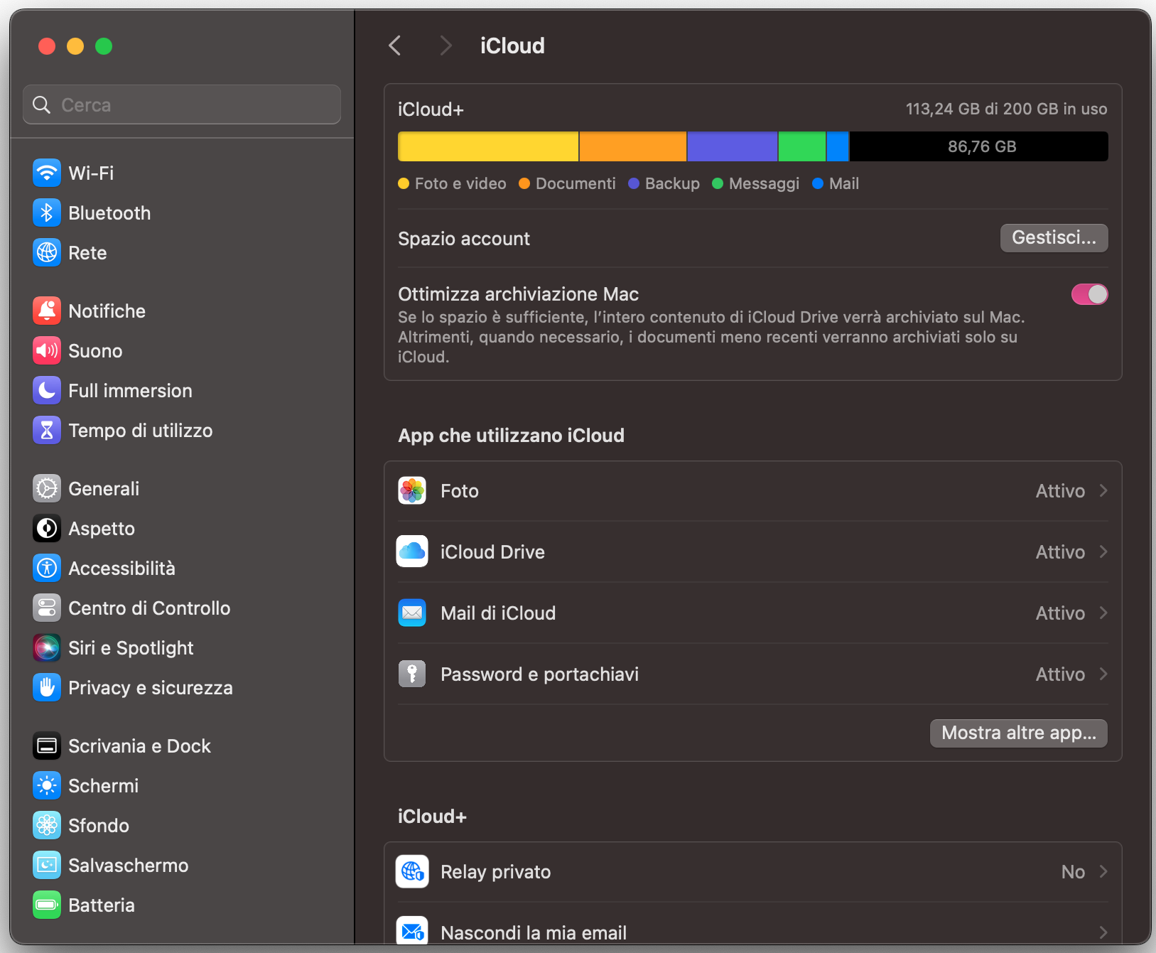
Task: Open Salvaschermo settings icon
Action: (x=46, y=865)
